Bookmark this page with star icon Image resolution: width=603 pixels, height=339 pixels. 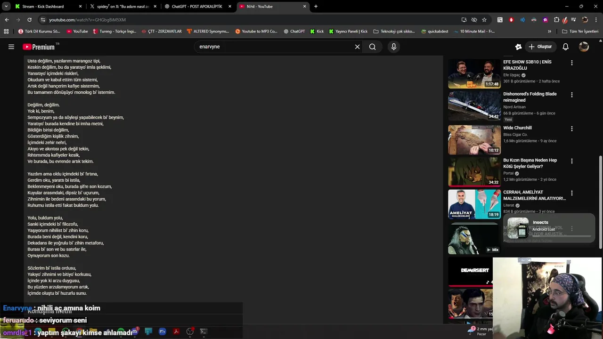[x=484, y=20]
